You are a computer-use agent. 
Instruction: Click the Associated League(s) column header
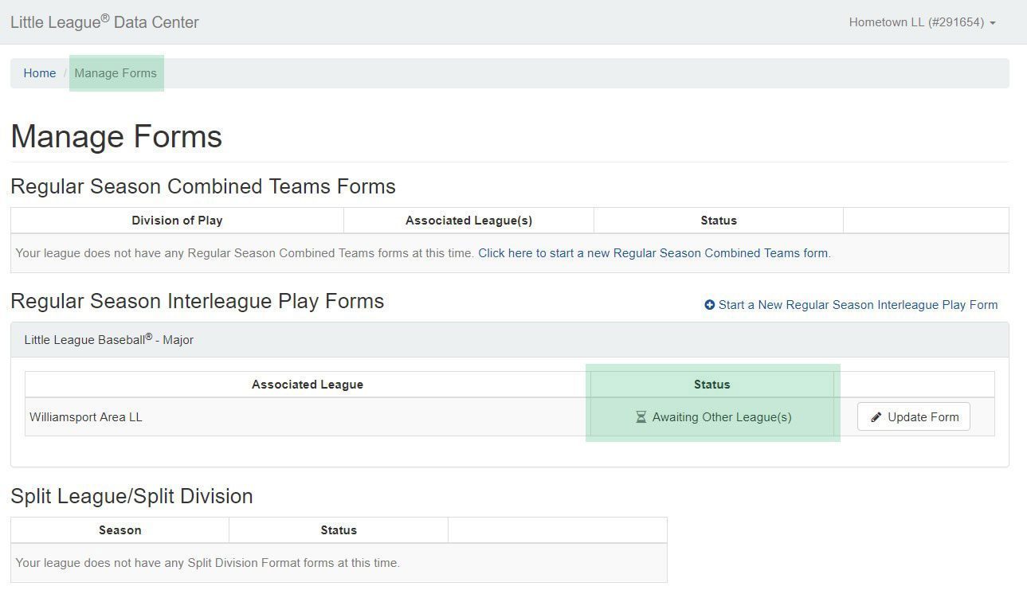coord(468,221)
